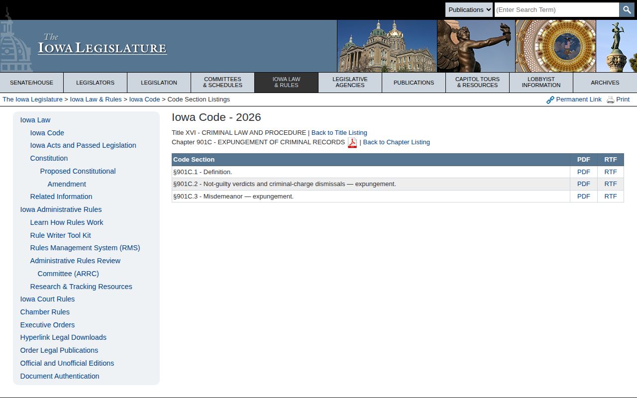This screenshot has width=637, height=398.
Task: Open Lobbyist Information menu
Action: (x=541, y=83)
